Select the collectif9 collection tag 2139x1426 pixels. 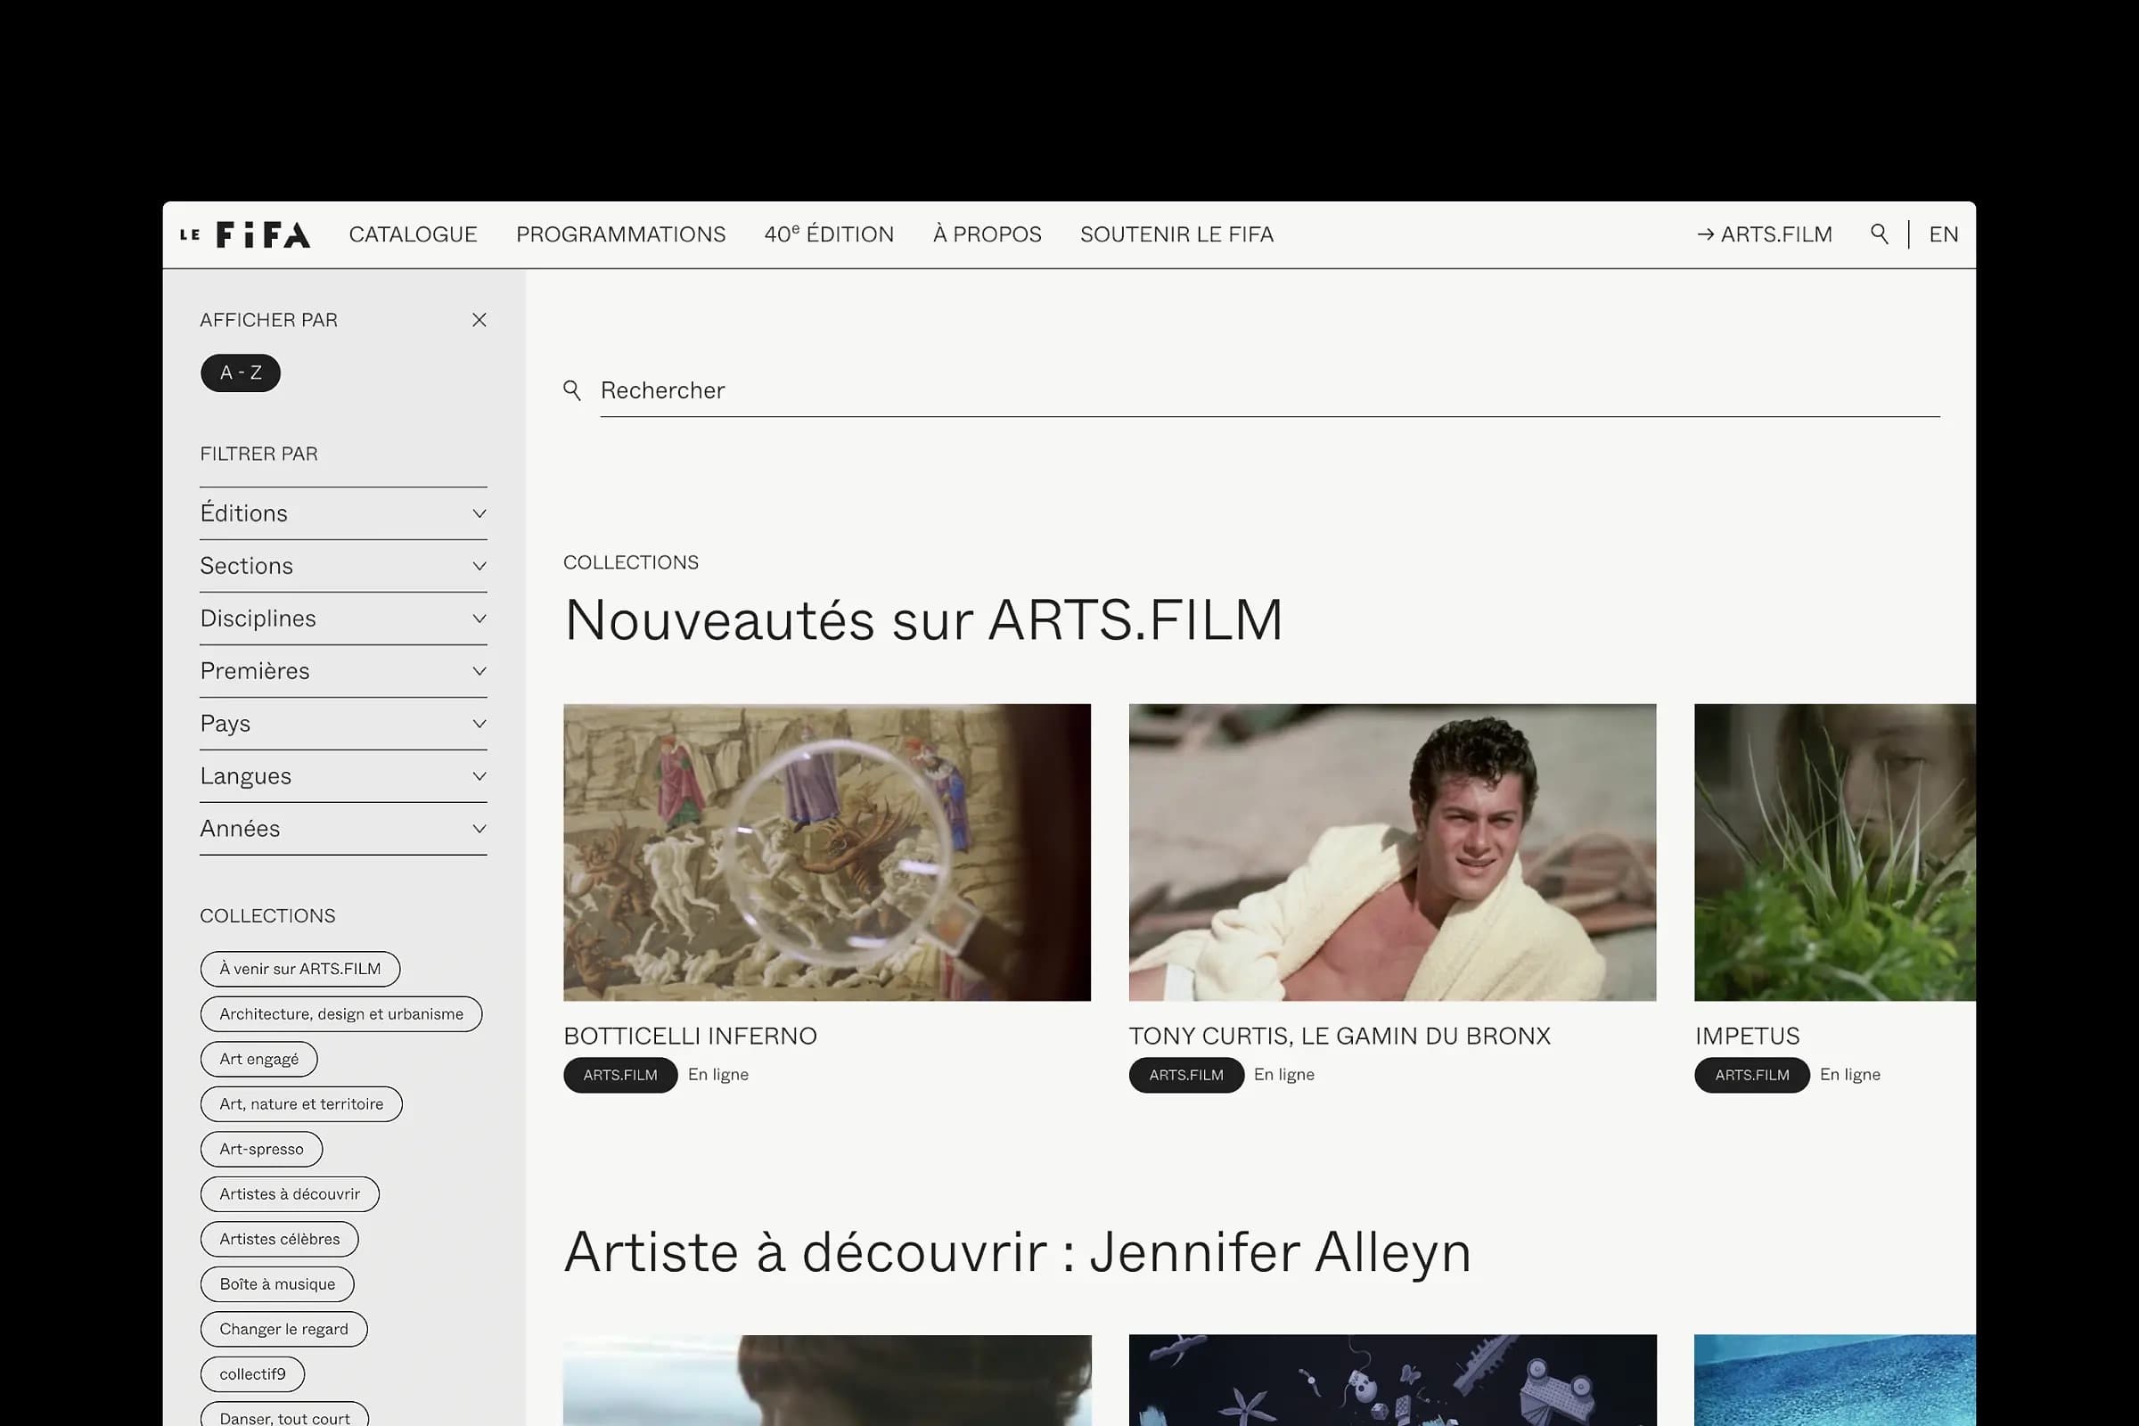252,1374
